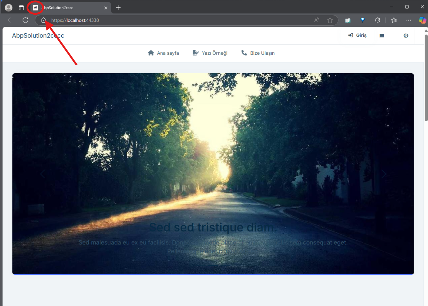Screen dimensions: 428x306
Task: Click the blue diamond extension icon
Action: coord(363,20)
